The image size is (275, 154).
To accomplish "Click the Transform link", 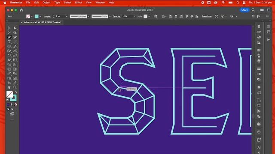I will tap(207, 16).
